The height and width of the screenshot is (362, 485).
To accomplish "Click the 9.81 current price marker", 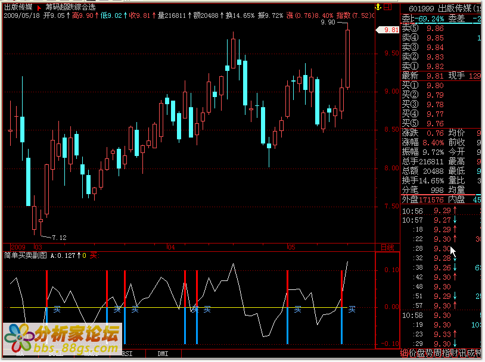I will pyautogui.click(x=387, y=30).
